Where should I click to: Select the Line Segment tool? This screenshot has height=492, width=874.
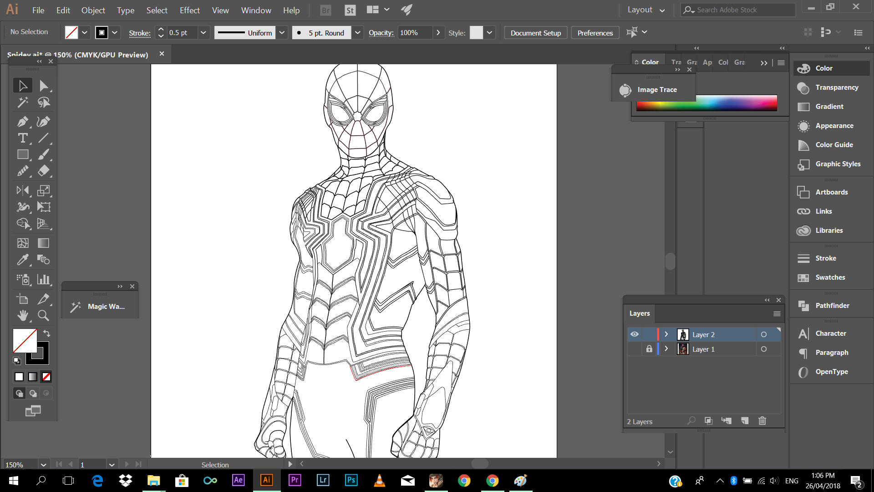[44, 138]
